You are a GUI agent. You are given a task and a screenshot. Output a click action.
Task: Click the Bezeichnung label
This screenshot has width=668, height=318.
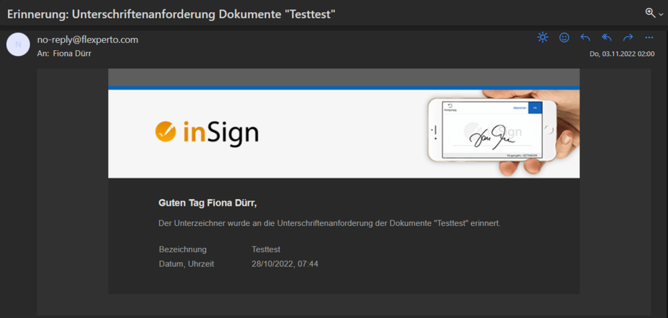click(x=183, y=249)
